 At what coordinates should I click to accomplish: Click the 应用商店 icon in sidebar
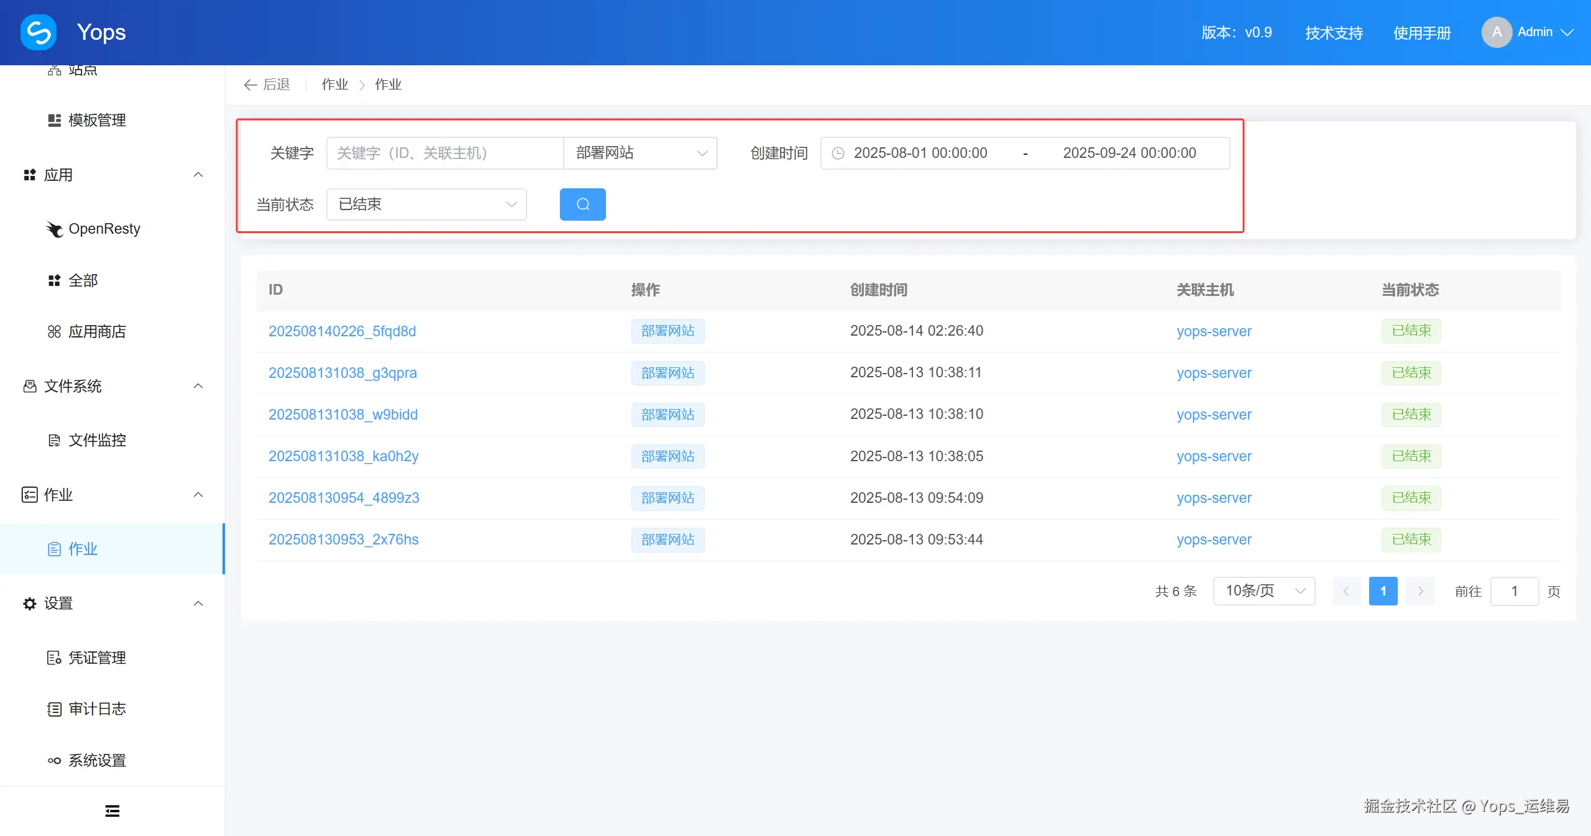tap(55, 332)
